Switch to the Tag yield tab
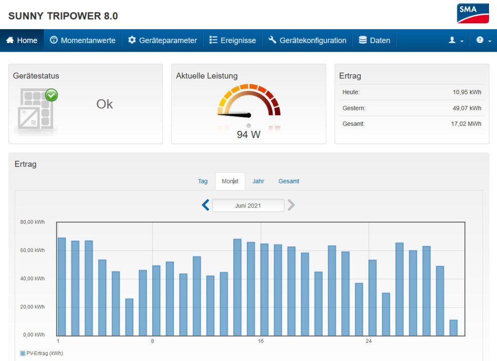The width and height of the screenshot is (497, 361). tap(203, 181)
